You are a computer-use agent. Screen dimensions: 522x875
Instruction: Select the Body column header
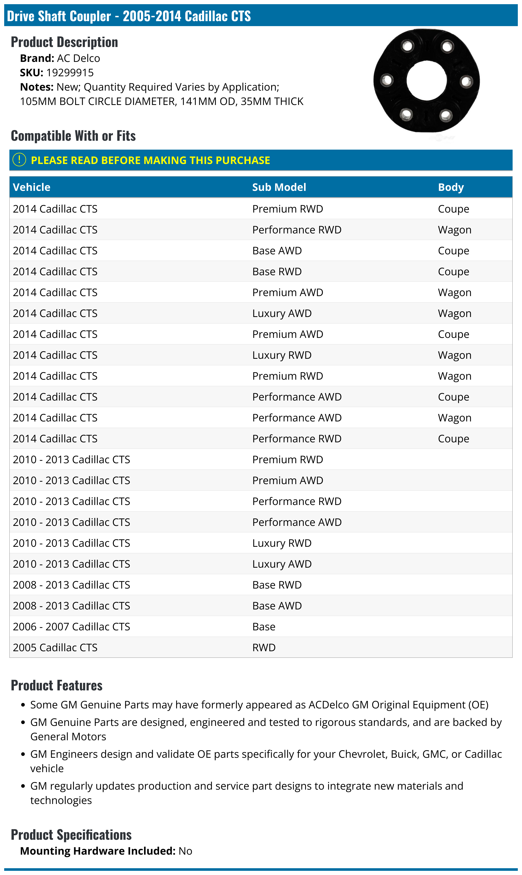click(450, 187)
